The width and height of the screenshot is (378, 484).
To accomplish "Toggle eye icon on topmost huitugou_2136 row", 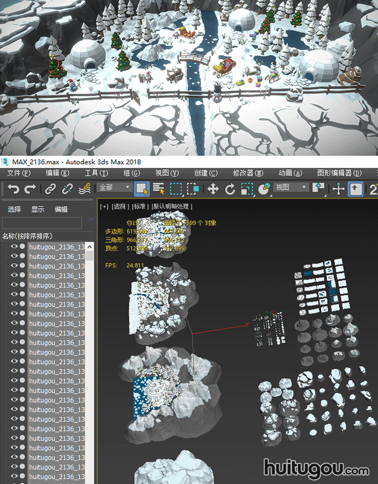I will click(x=14, y=247).
